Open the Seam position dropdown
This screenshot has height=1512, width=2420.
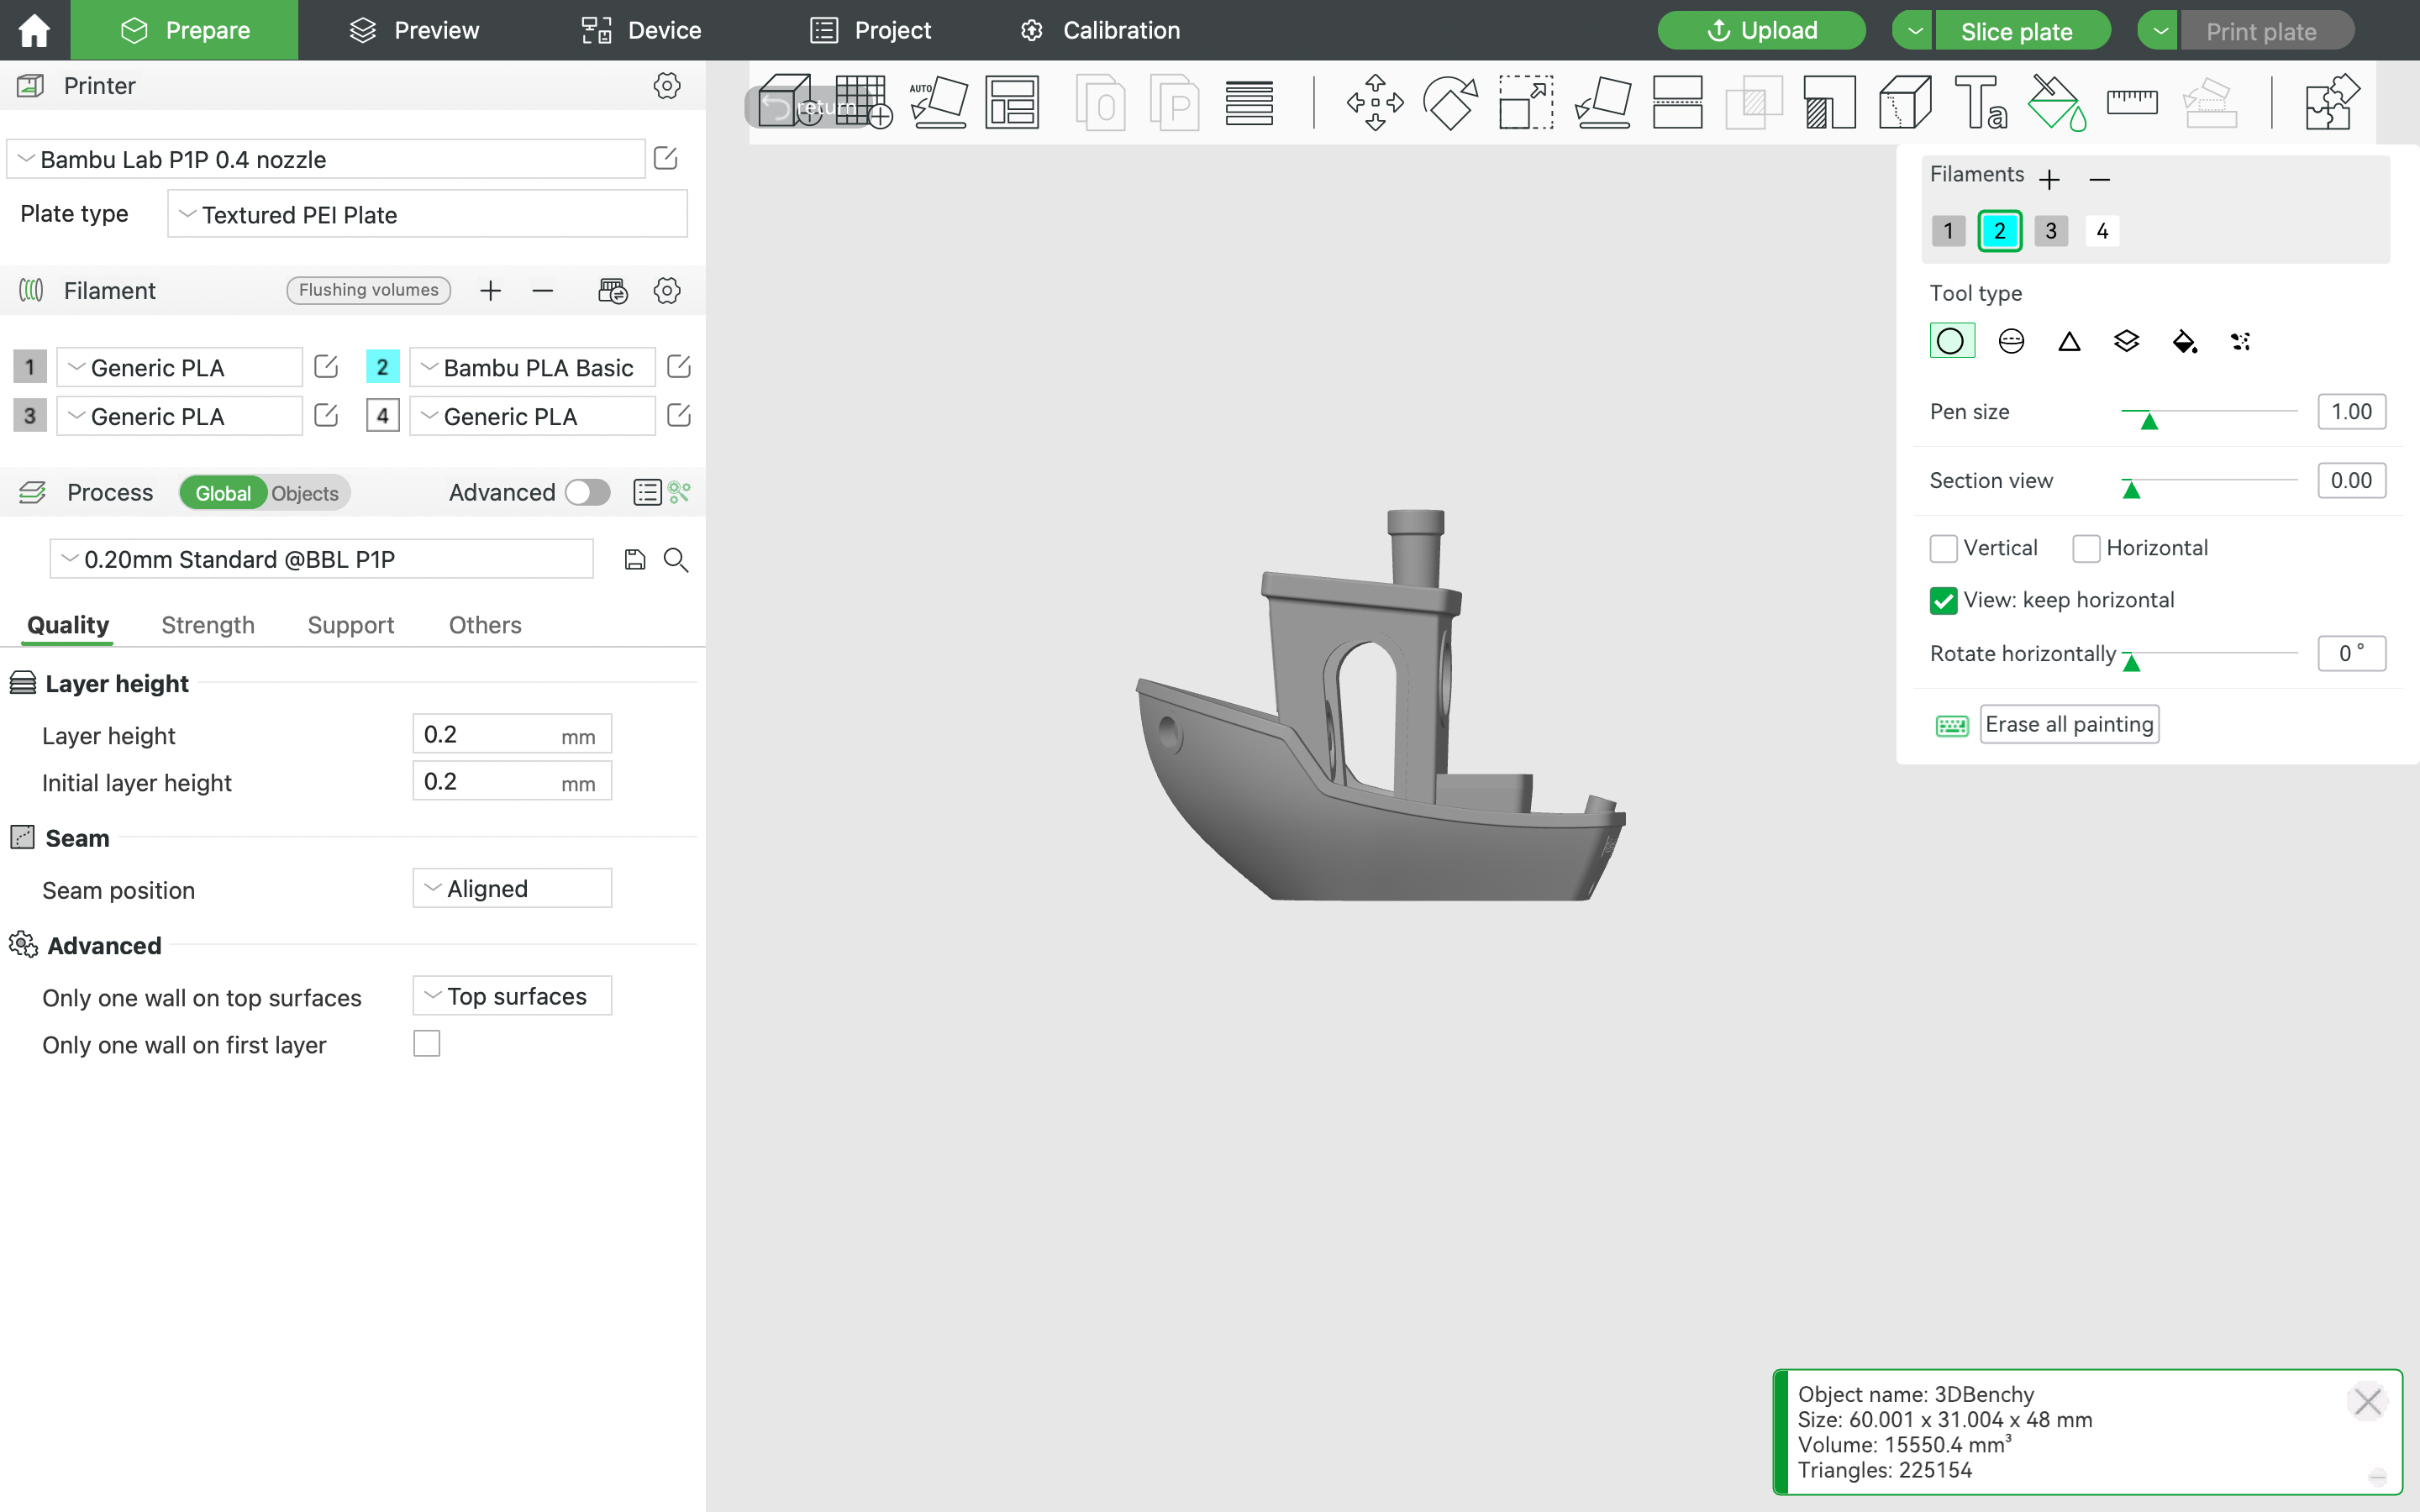[x=512, y=888]
